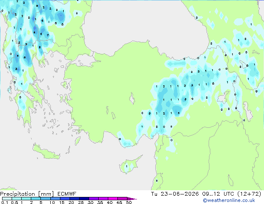Click the blue swatch between 15 and 20
This screenshot has width=264, height=204.
tap(65, 199)
